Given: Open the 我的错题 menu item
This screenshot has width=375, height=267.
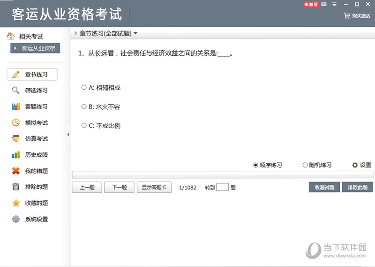Looking at the screenshot, I should pyautogui.click(x=37, y=171).
